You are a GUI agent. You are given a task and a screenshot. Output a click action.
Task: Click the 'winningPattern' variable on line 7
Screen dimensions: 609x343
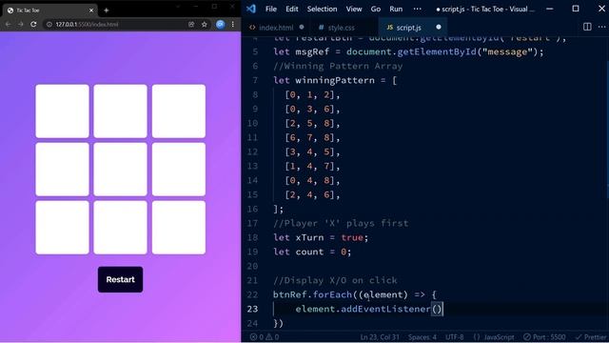click(x=335, y=80)
